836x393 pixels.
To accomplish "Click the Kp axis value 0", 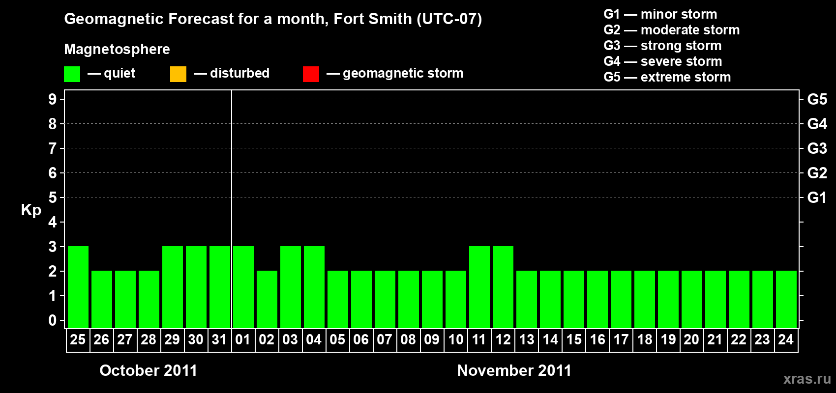I will point(53,320).
